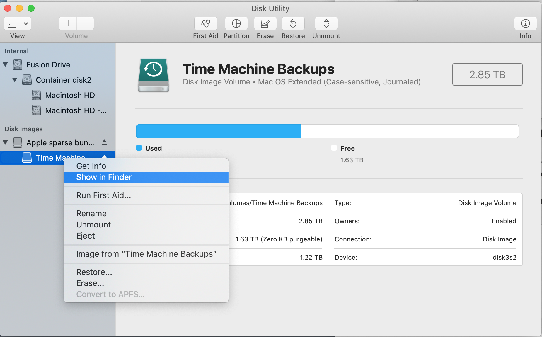Select the Macintosh HD volume icon
Viewport: 542px width, 337px height.
point(36,95)
